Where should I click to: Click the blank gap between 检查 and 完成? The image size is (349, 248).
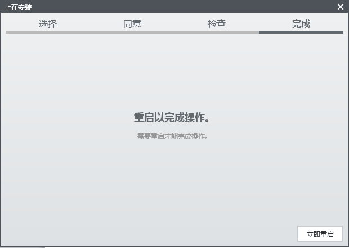[x=259, y=24]
